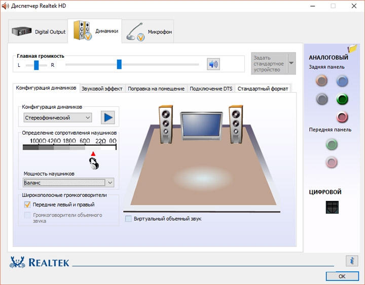
Task: Click the right speaker in the room
Action: (x=236, y=124)
